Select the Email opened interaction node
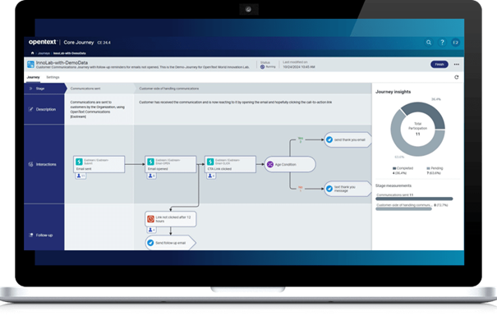The width and height of the screenshot is (497, 320). coord(171,164)
